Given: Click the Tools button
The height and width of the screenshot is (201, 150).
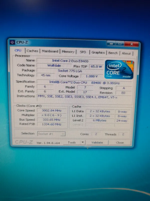Looking at the screenshot, I should click(x=72, y=142).
